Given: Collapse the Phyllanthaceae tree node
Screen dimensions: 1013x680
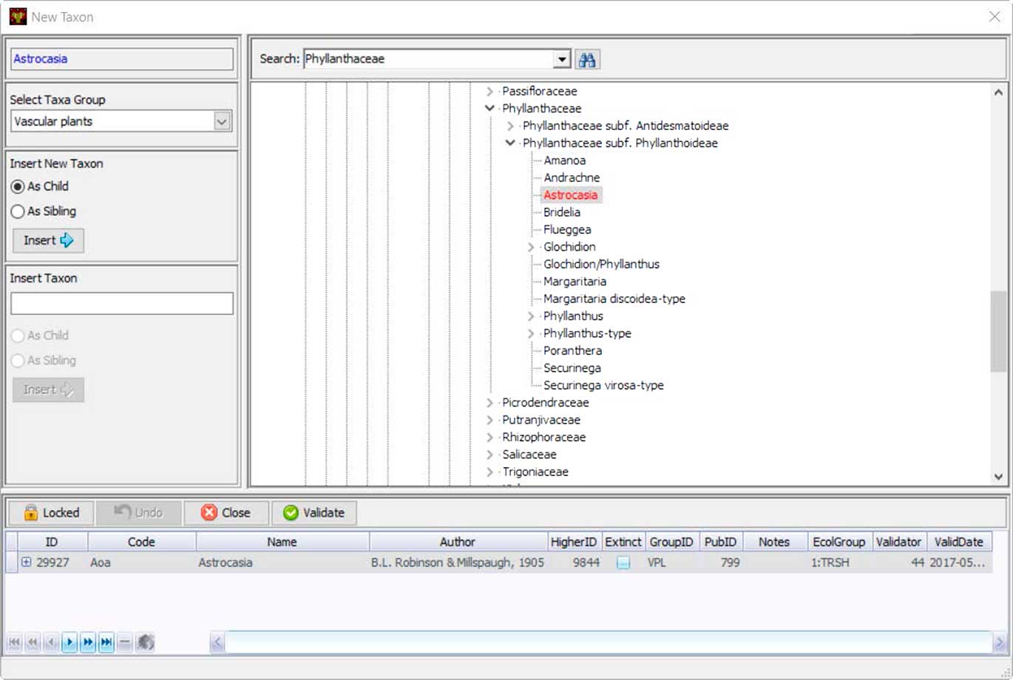Looking at the screenshot, I should (489, 109).
